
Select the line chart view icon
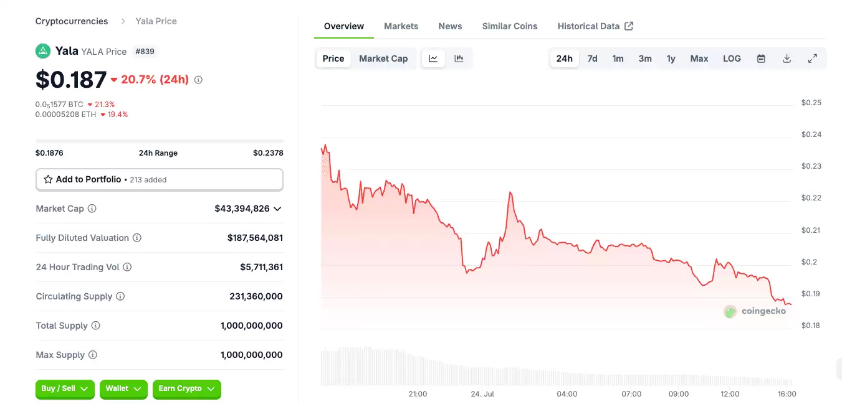[x=433, y=59]
